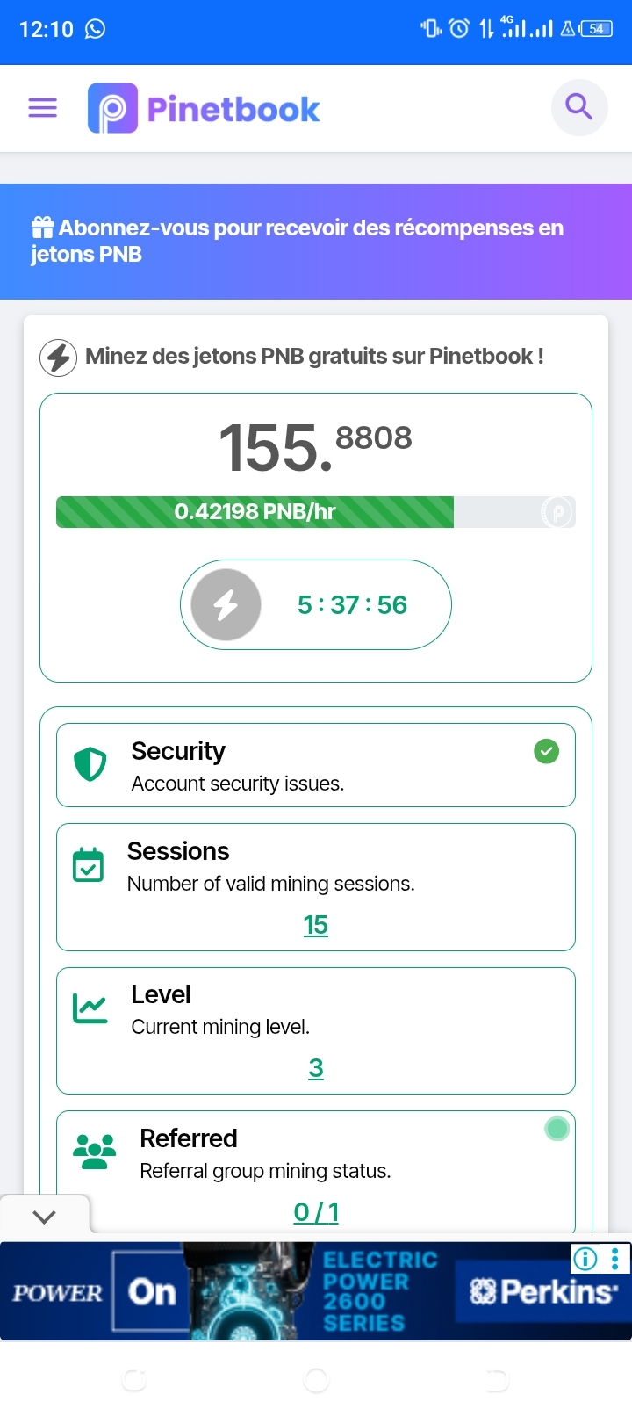
Task: Click the green Security checkmark indicator
Action: point(547,751)
